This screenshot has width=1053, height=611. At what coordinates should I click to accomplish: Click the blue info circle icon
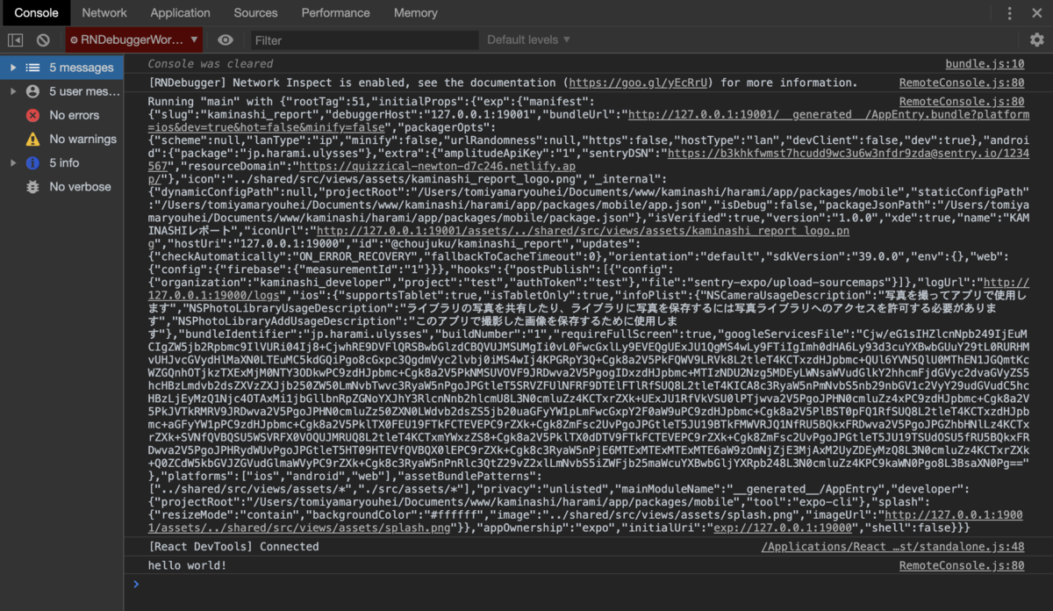[x=32, y=162]
